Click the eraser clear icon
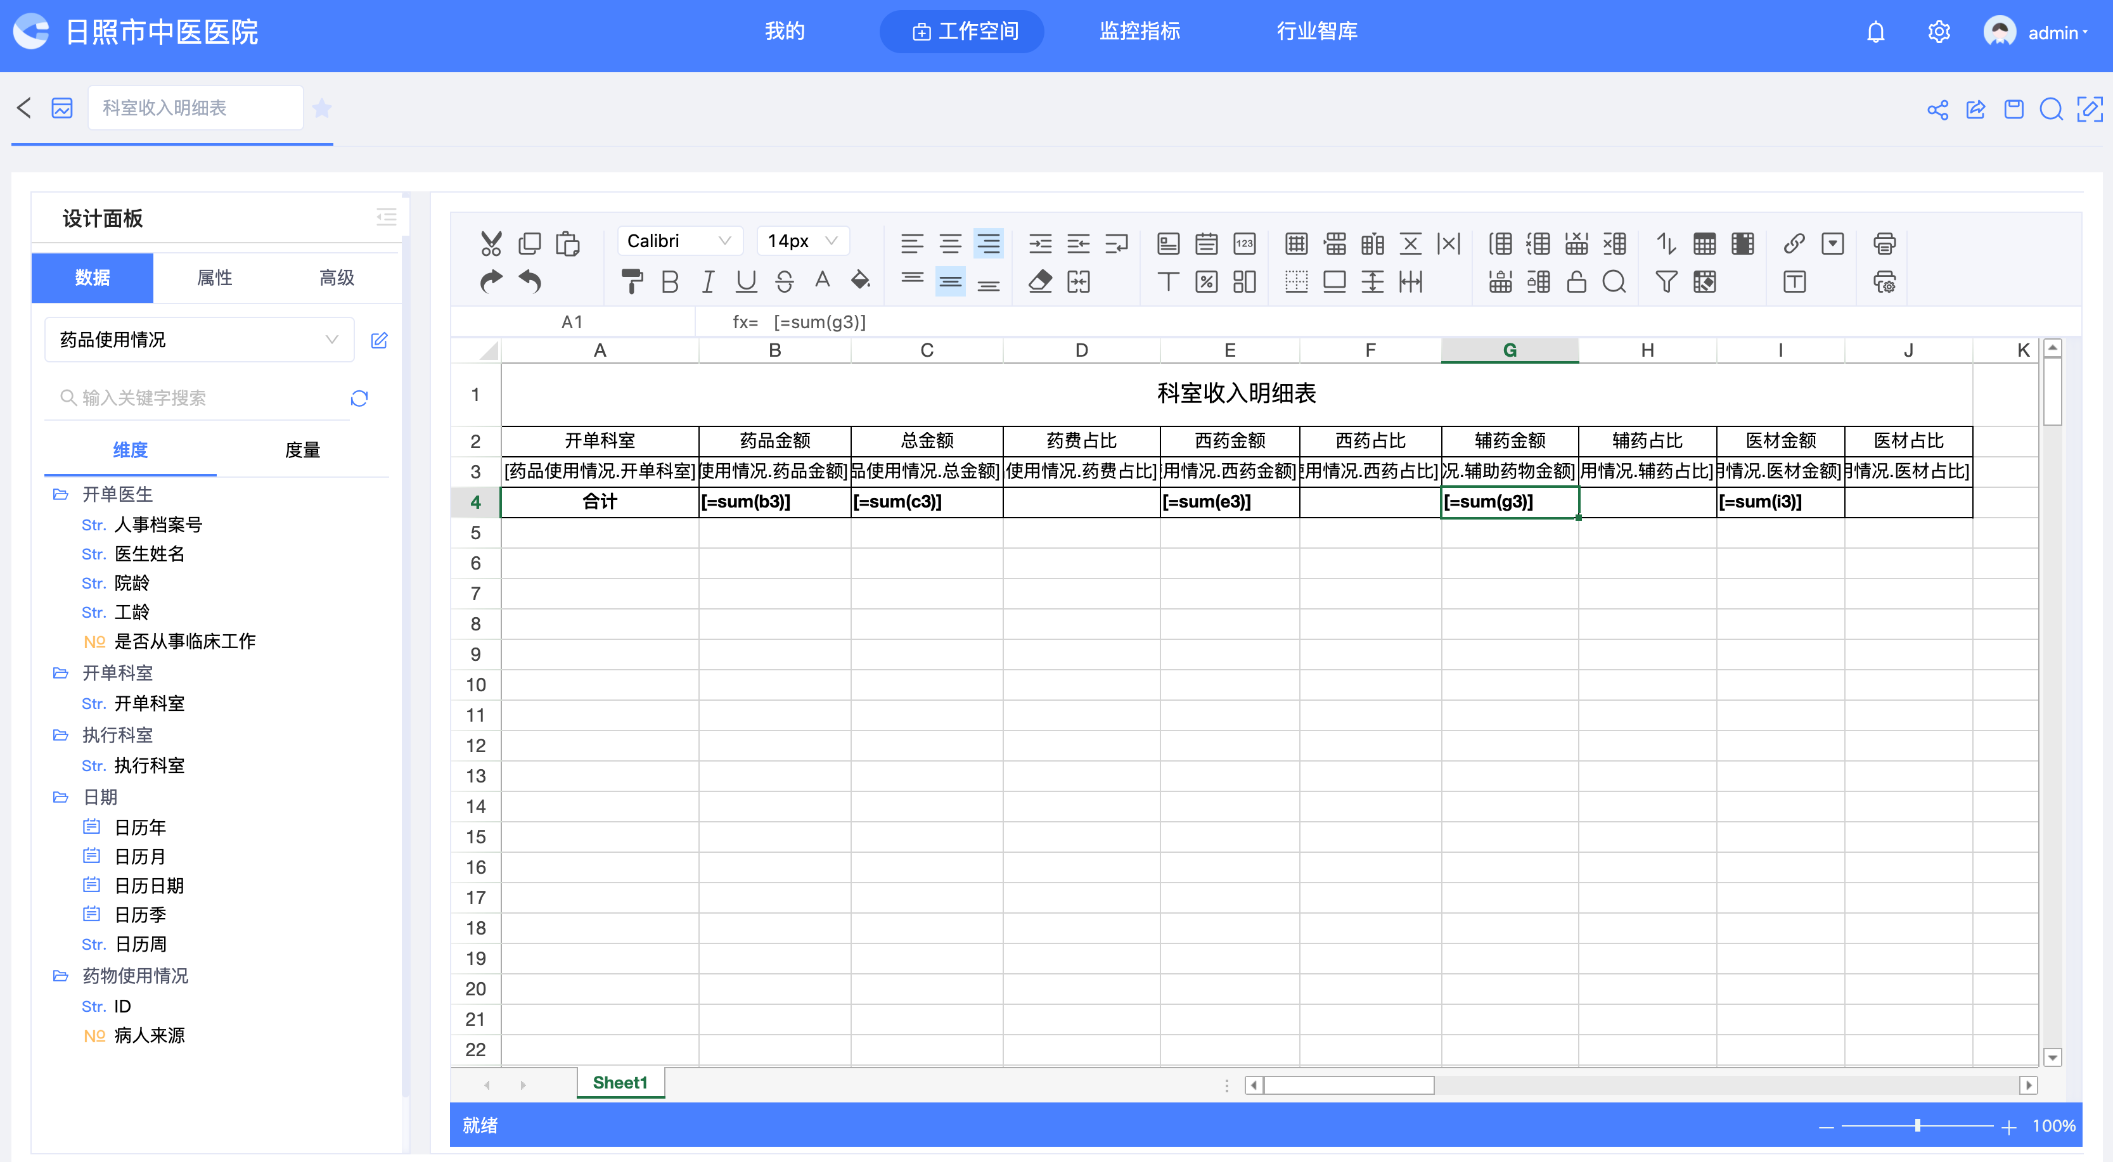The image size is (2113, 1162). coord(1039,281)
